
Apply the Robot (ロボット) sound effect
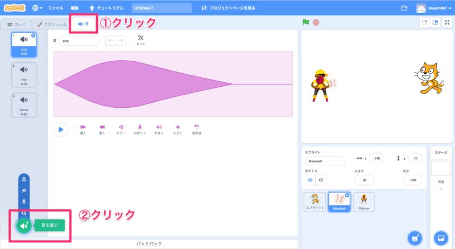click(x=139, y=129)
